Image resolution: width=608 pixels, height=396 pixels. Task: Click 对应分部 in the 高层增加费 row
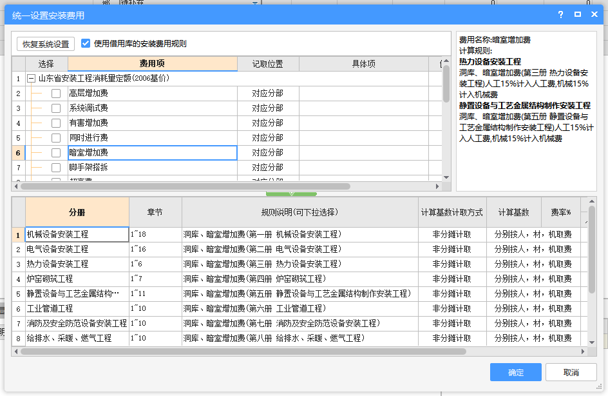pos(267,93)
